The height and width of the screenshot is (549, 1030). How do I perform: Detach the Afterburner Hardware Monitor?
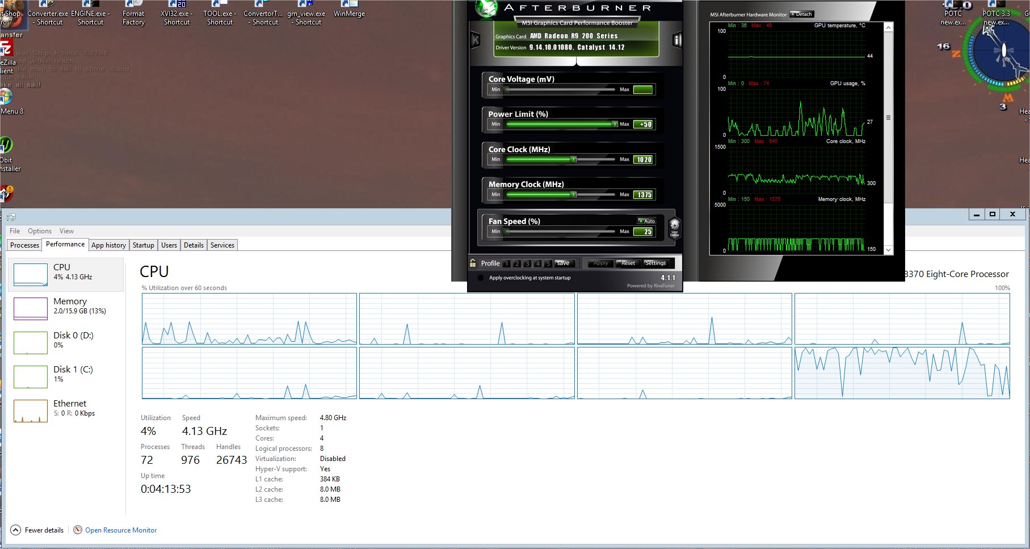tap(802, 14)
